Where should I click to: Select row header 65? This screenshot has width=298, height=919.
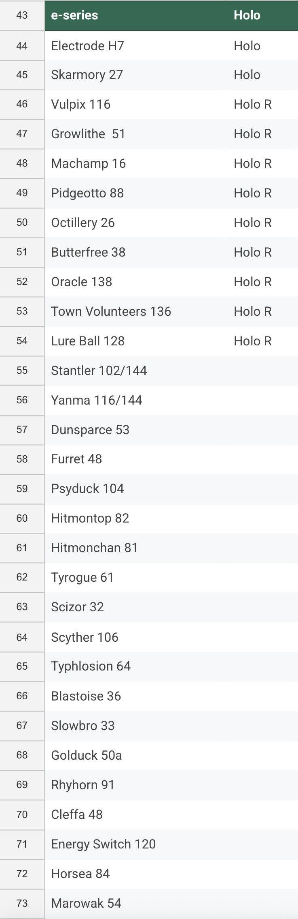click(x=22, y=666)
